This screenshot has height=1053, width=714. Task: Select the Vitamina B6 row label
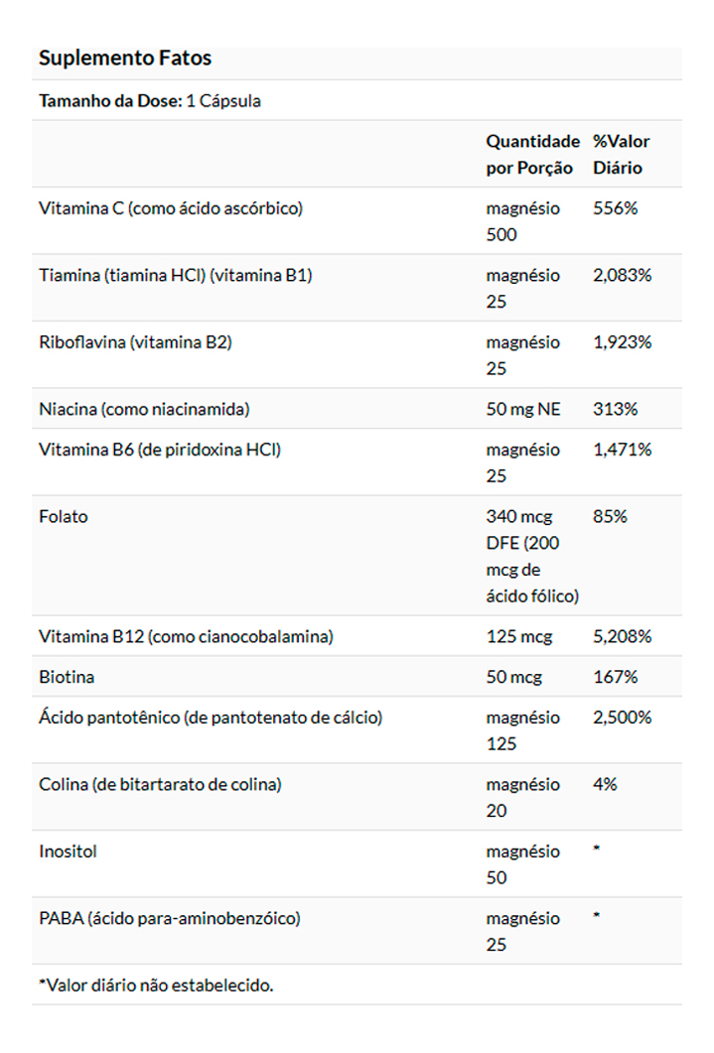click(x=160, y=450)
